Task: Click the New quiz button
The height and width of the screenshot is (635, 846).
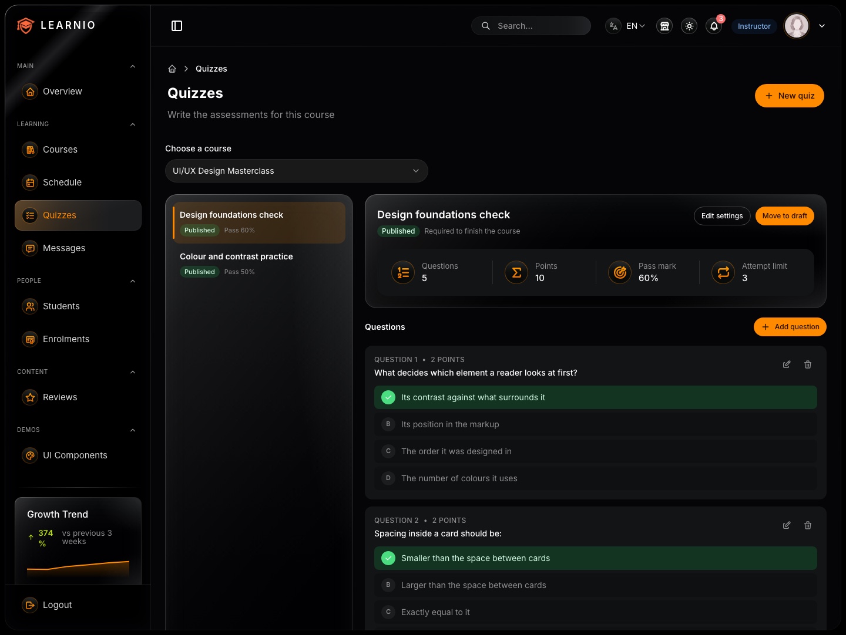Action: coord(790,96)
